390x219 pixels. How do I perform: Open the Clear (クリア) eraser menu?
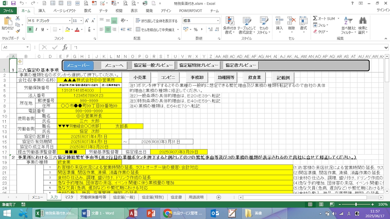(x=320, y=32)
